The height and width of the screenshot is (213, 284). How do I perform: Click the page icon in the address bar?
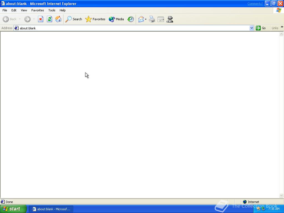click(16, 28)
